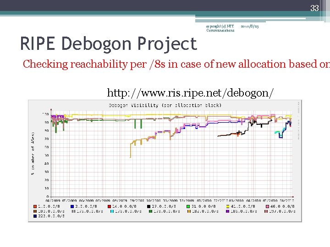Click the 11/2009 x-axis label
The width and height of the screenshot is (330, 247).
pyautogui.click(x=170, y=201)
